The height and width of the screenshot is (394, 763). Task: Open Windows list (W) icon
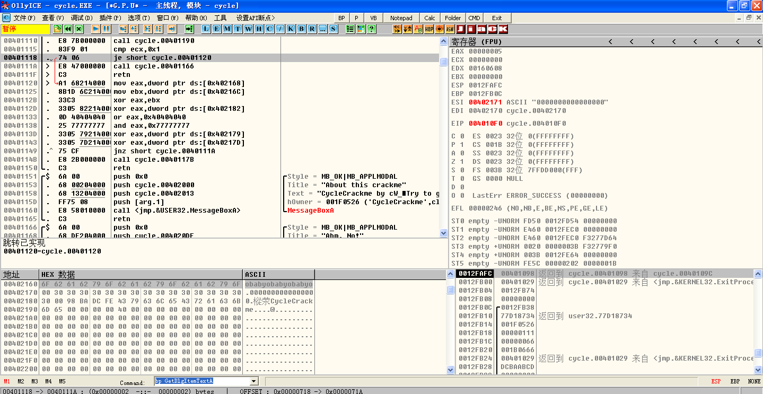pyautogui.click(x=248, y=29)
